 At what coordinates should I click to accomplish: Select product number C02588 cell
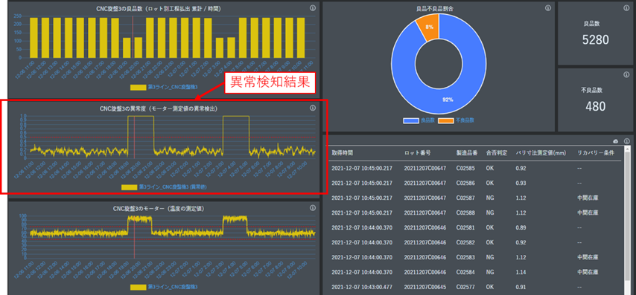coord(465,213)
